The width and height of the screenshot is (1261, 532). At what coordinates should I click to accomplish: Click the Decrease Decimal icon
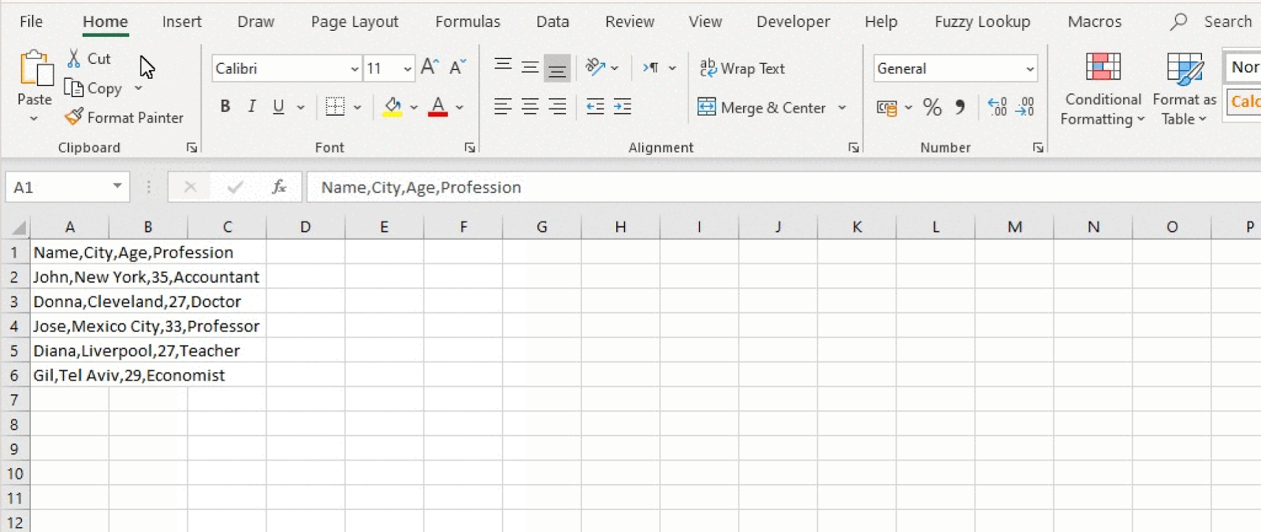pos(1025,106)
